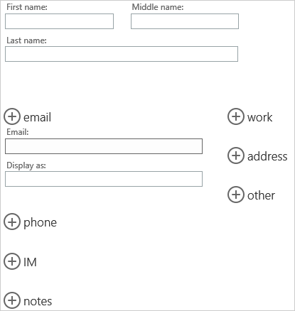Add a phone via its plus icon
The width and height of the screenshot is (295, 311).
tap(12, 222)
